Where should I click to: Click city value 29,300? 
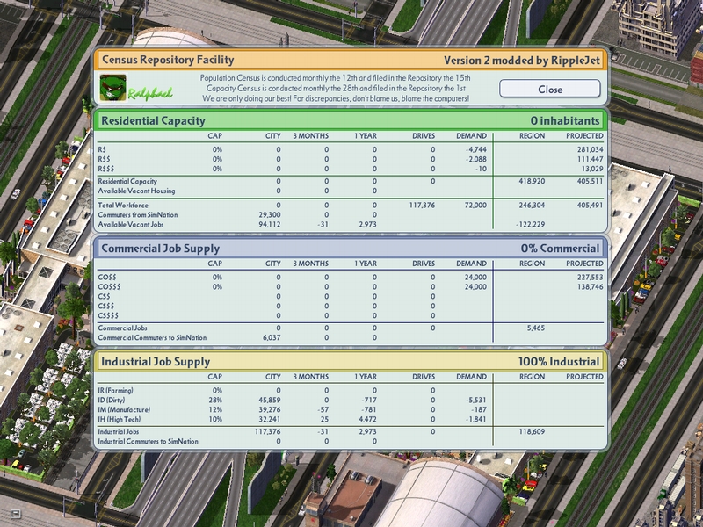pos(270,214)
